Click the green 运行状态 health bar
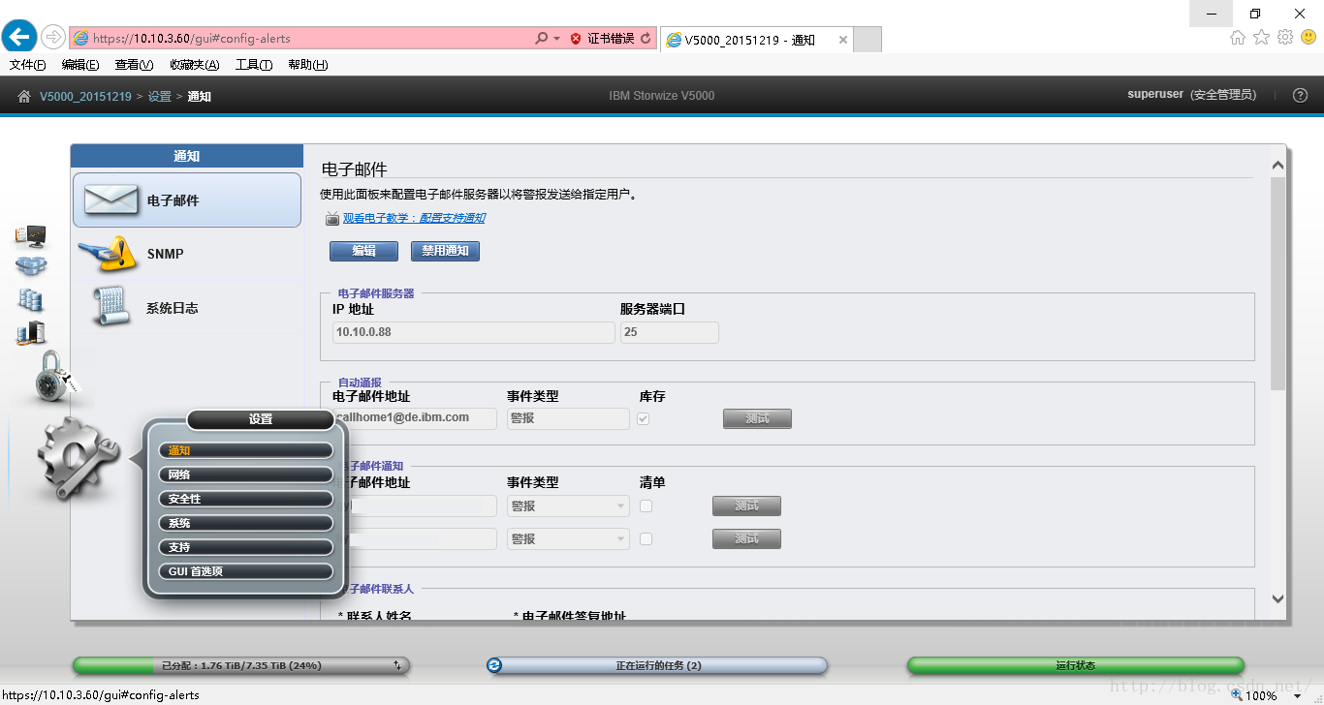The width and height of the screenshot is (1324, 705). 1075,665
